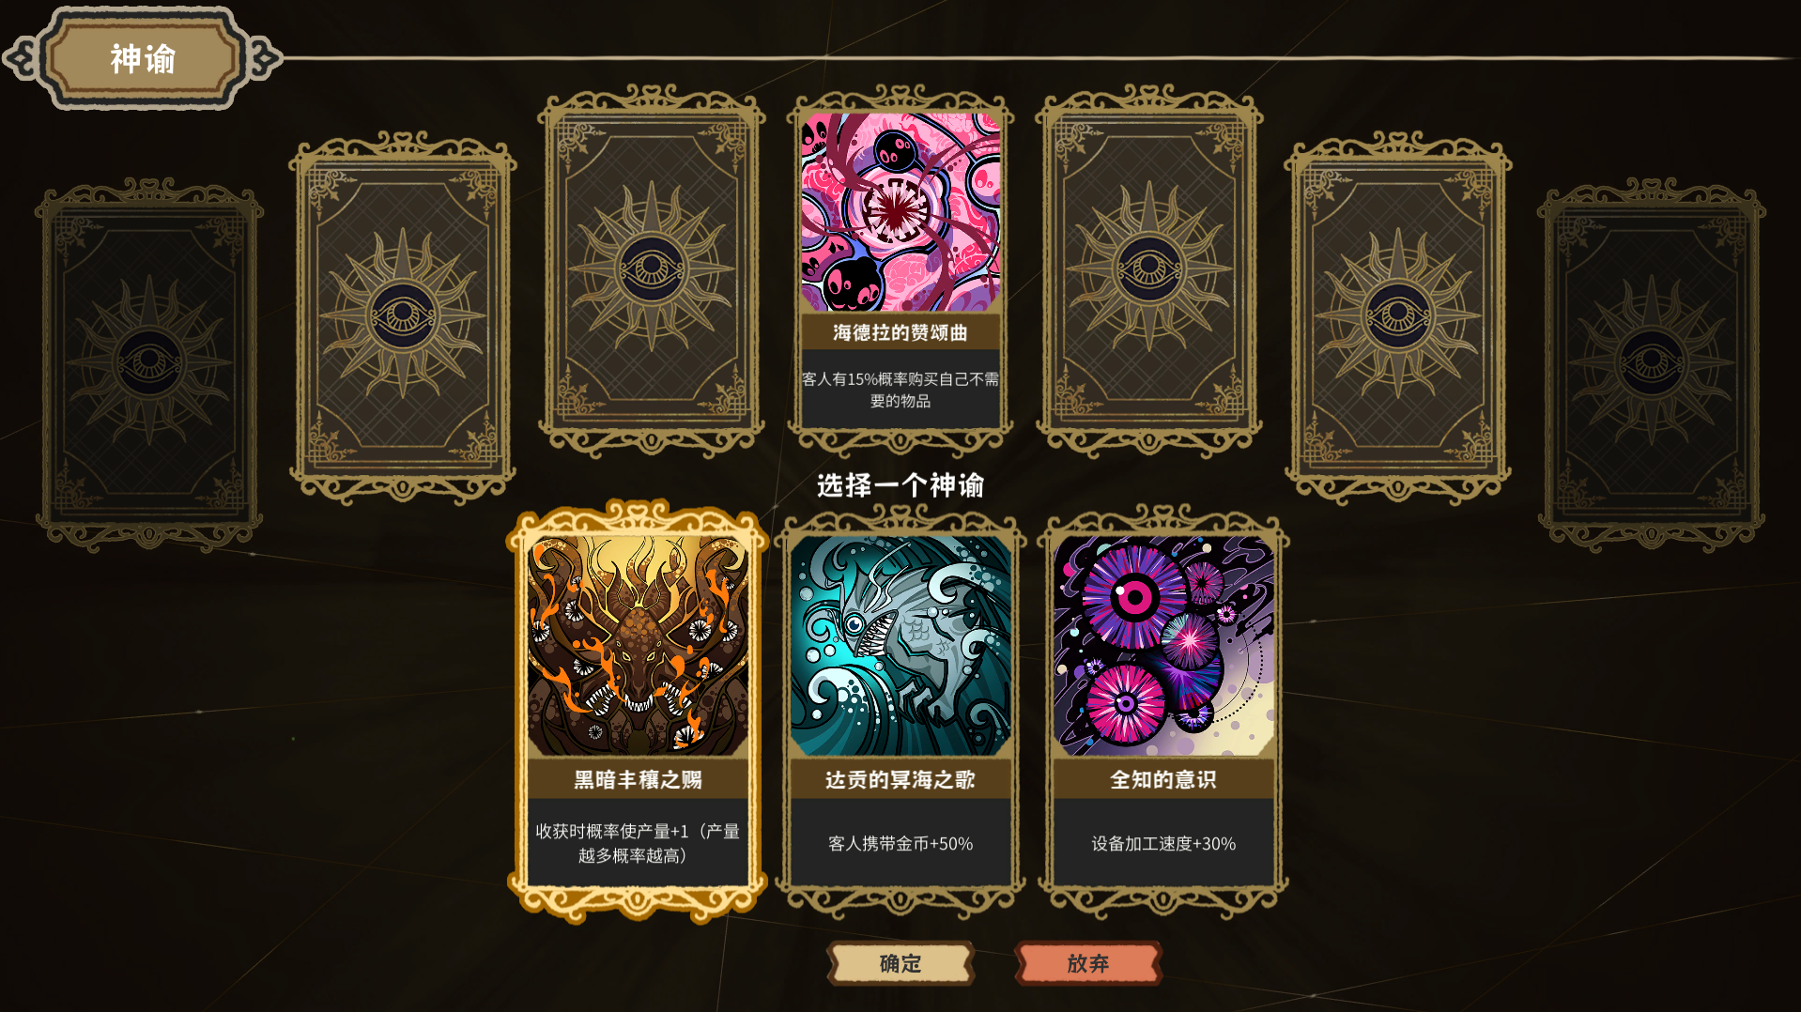This screenshot has height=1012, width=1801.
Task: Confirm selection with the 确定 button
Action: [900, 963]
